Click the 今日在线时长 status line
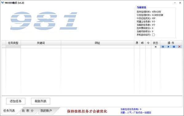The image size is (184, 116). (x=150, y=15)
